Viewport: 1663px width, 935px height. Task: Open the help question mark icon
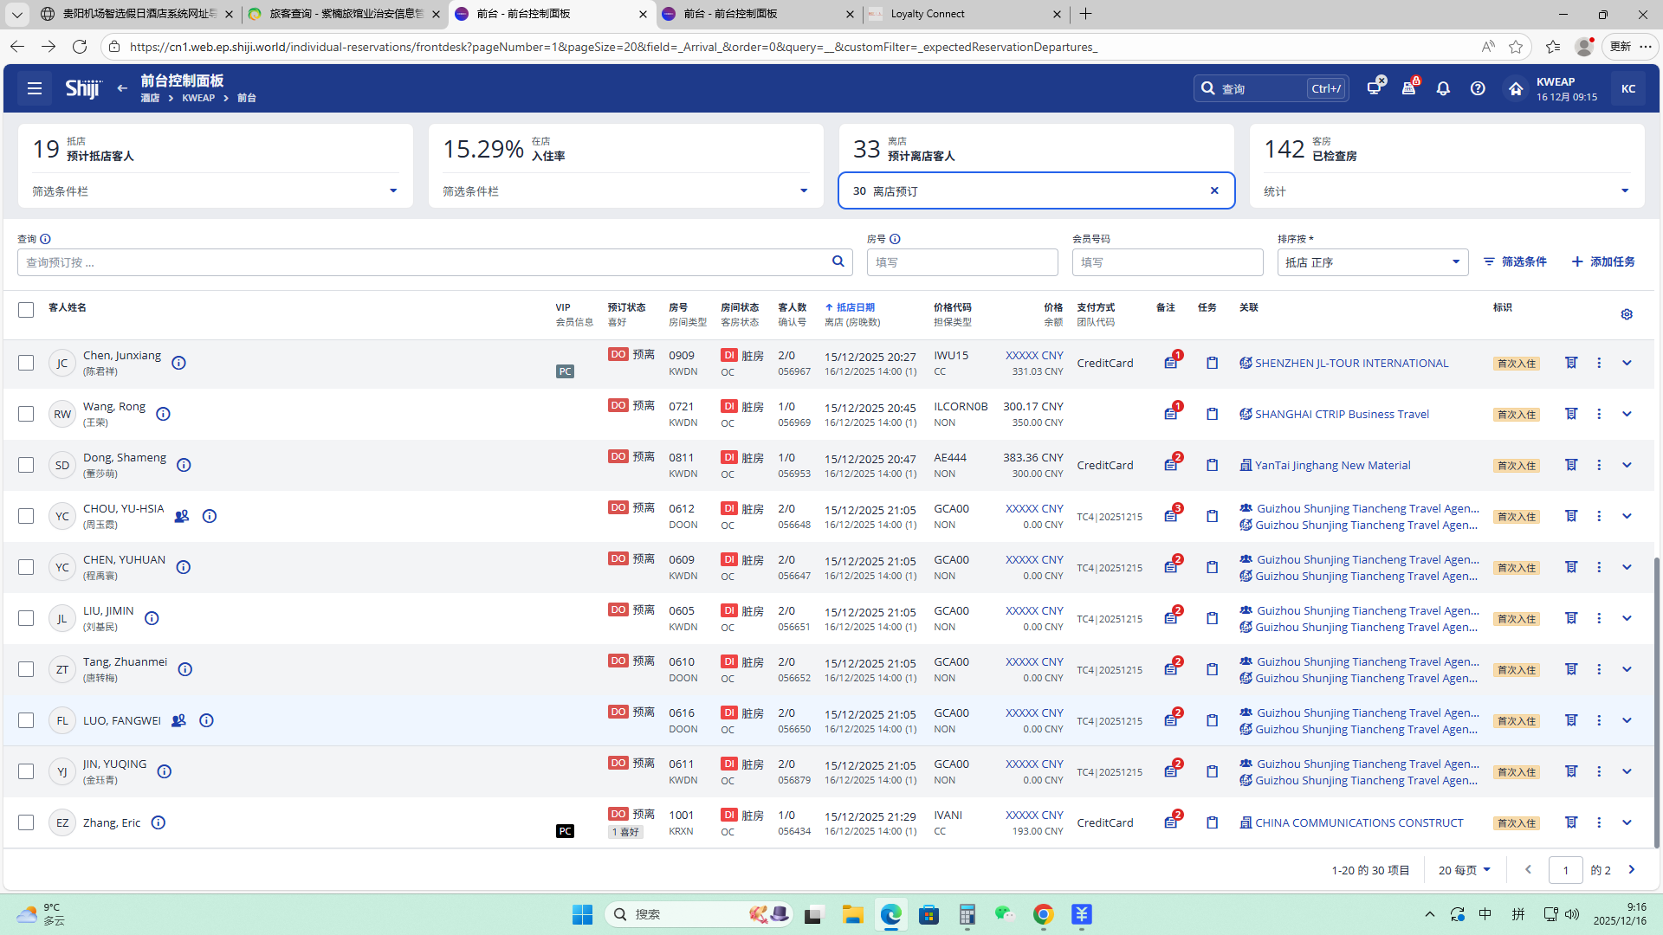pos(1478,88)
